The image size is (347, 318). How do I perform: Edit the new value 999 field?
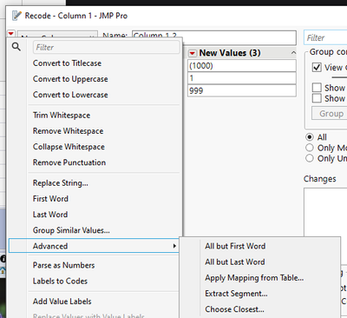tap(242, 90)
